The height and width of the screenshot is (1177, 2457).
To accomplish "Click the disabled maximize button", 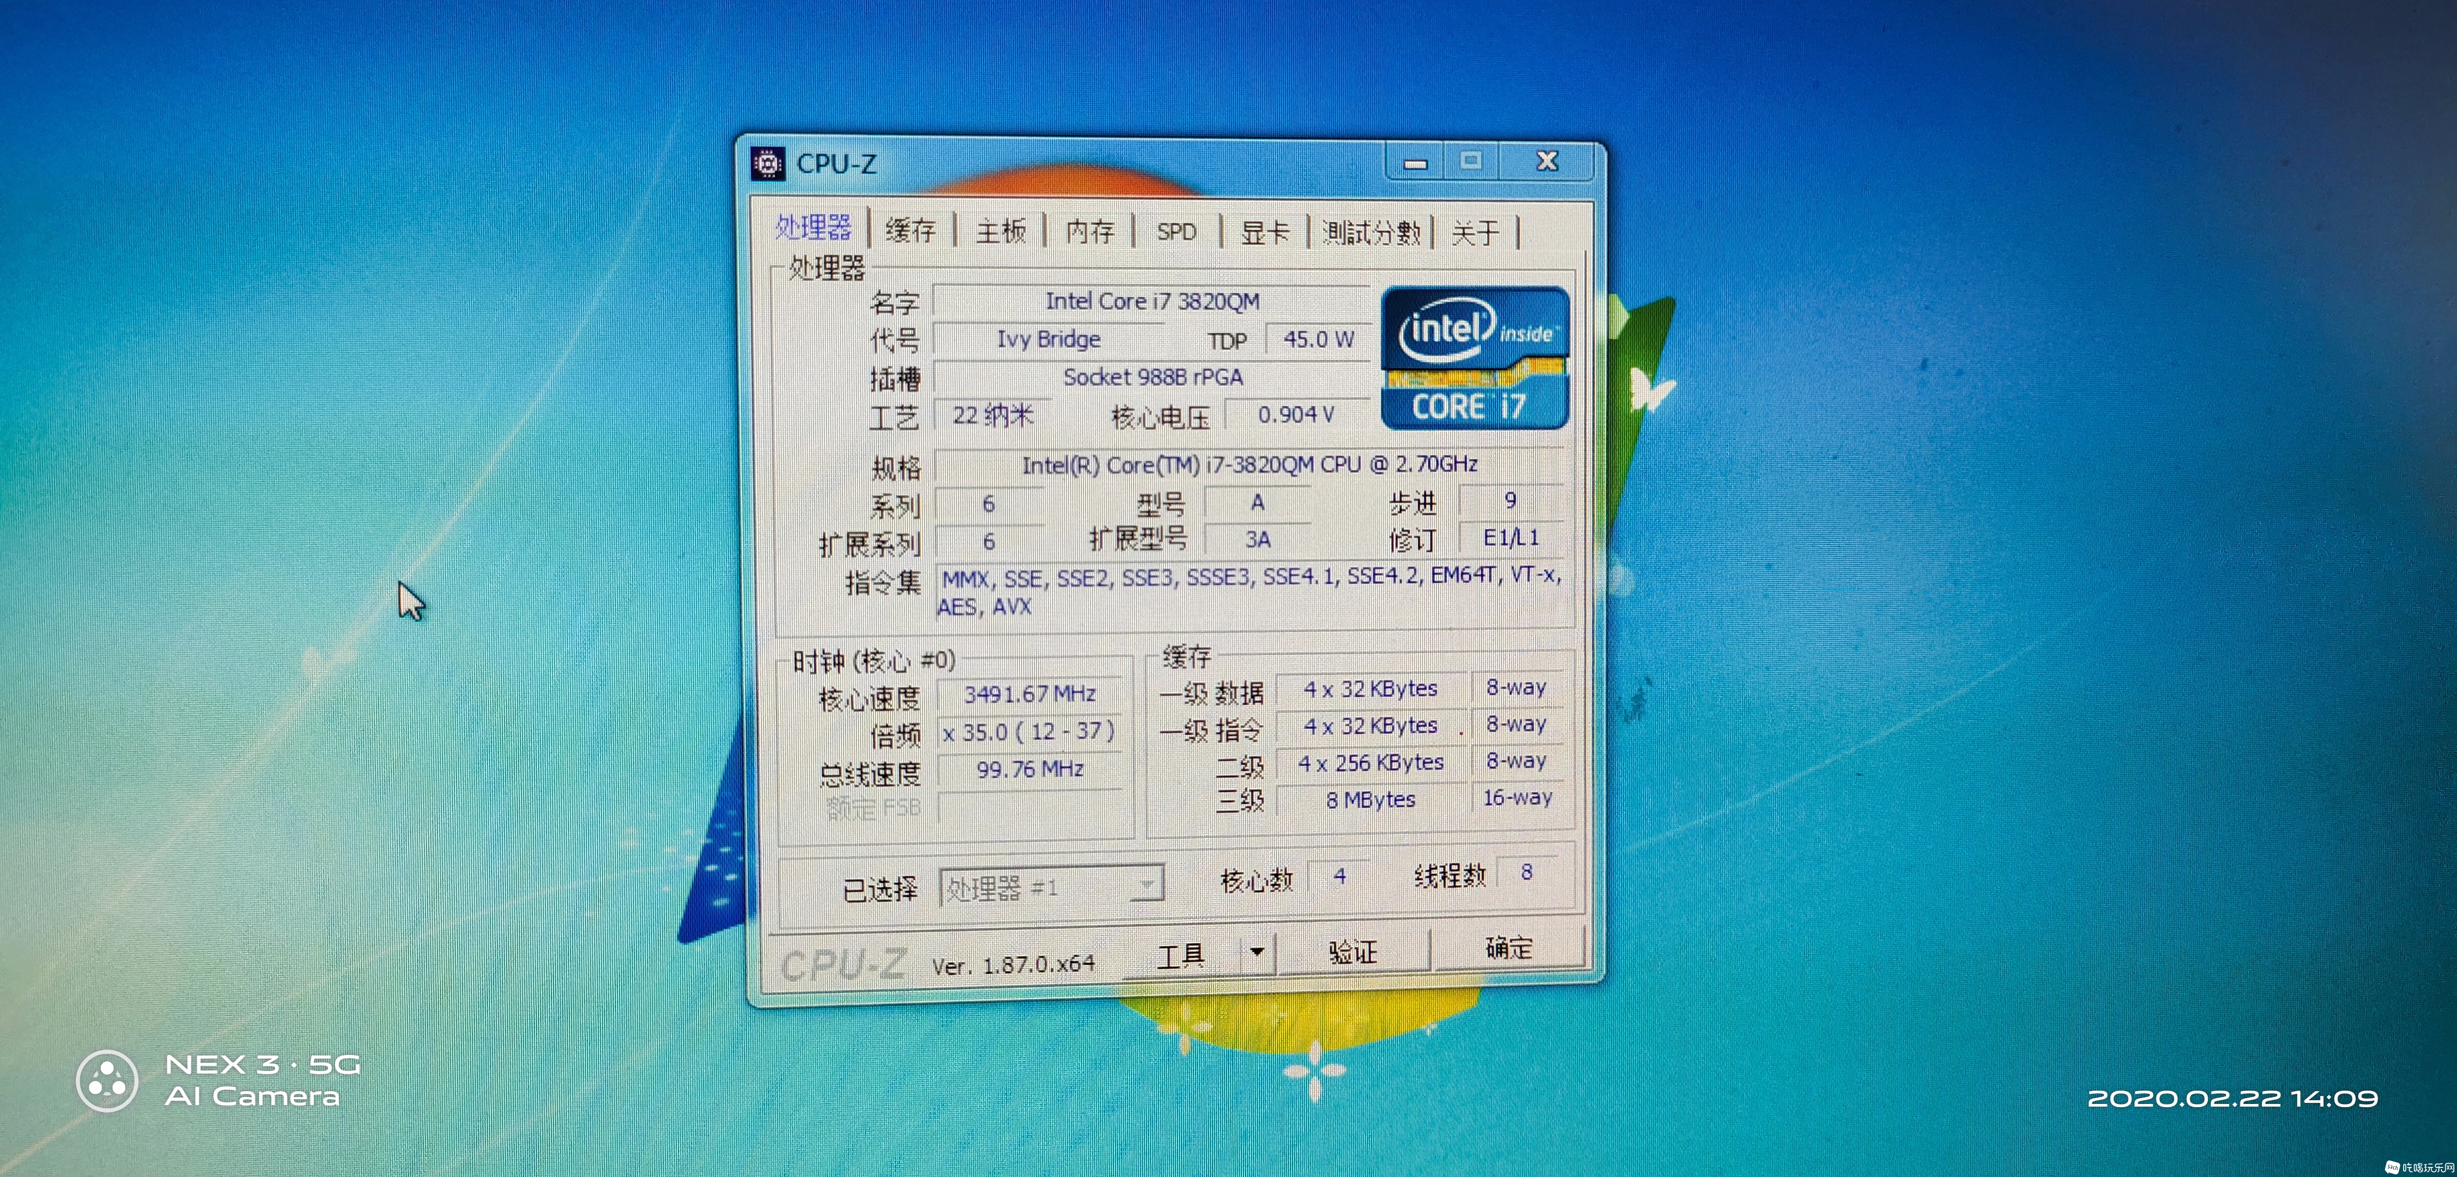I will pyautogui.click(x=1471, y=161).
